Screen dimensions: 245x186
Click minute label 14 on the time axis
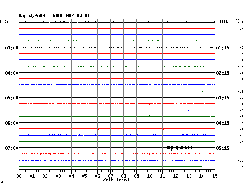point(202,176)
